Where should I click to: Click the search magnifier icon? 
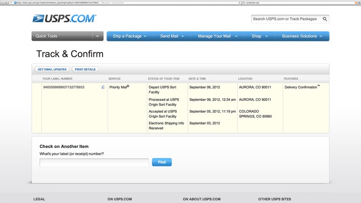[x=324, y=19]
